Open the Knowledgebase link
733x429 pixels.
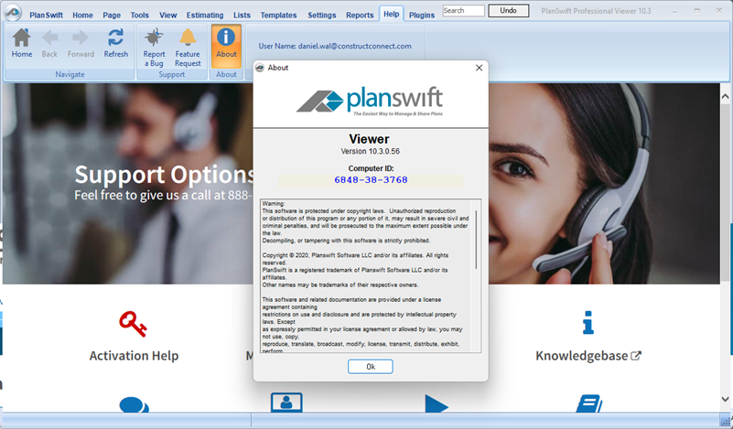point(588,356)
